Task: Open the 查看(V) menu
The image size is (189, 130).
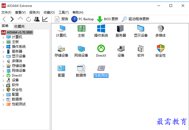Action: [x=20, y=12]
